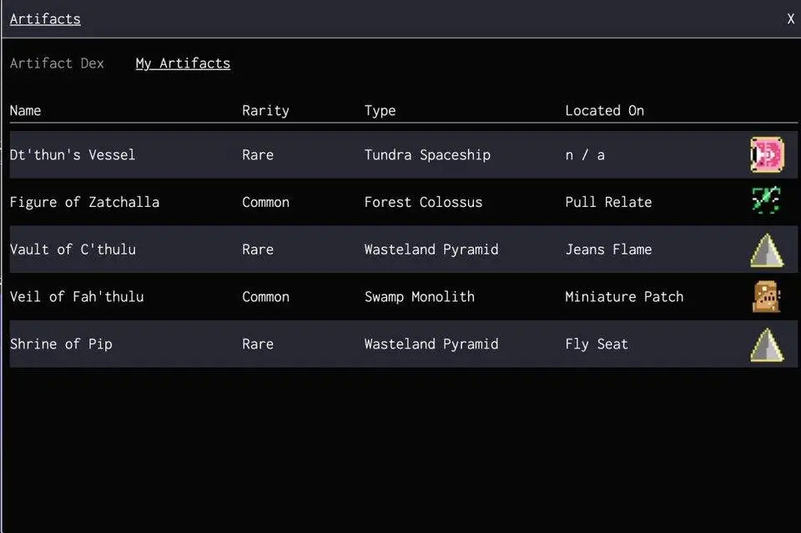Click the Type column header
This screenshot has width=801, height=533.
380,110
